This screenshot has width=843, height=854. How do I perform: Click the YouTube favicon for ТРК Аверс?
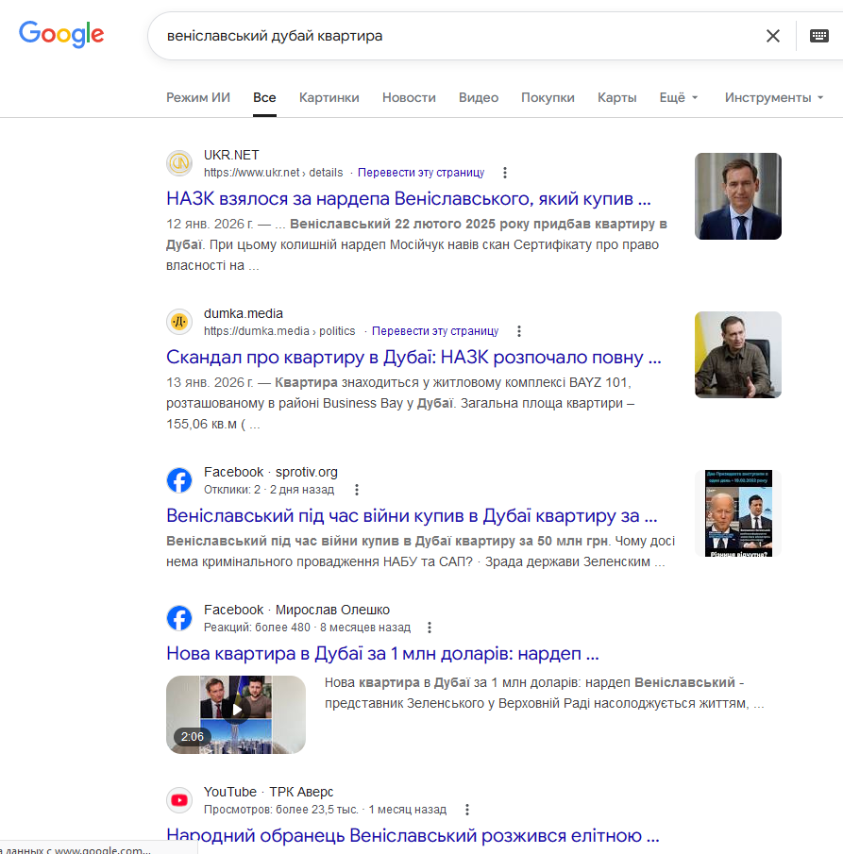pos(179,801)
